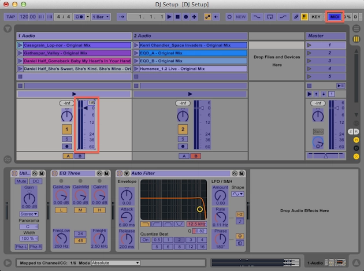
Task: Arm track 1 Audio for recording
Action: point(67,146)
